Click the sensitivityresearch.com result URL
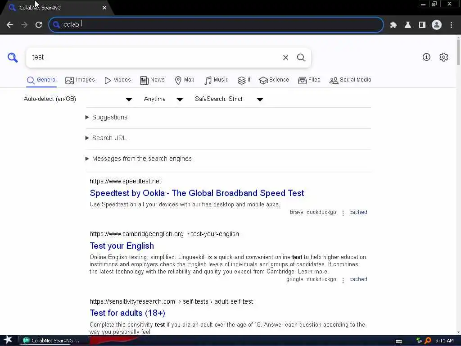 172,301
